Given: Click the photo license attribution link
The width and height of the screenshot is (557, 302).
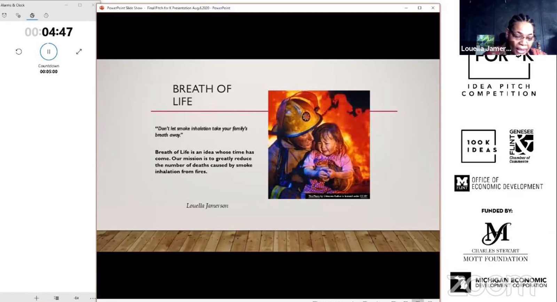Looking at the screenshot, I should (x=337, y=196).
